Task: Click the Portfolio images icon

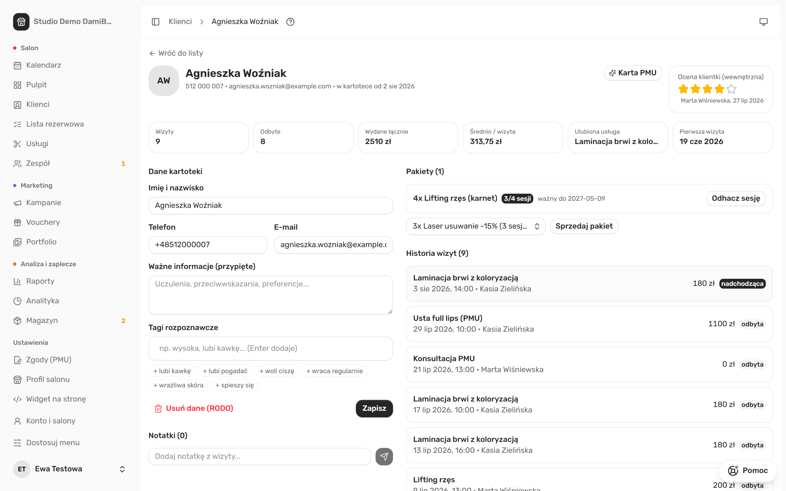Action: point(17,242)
